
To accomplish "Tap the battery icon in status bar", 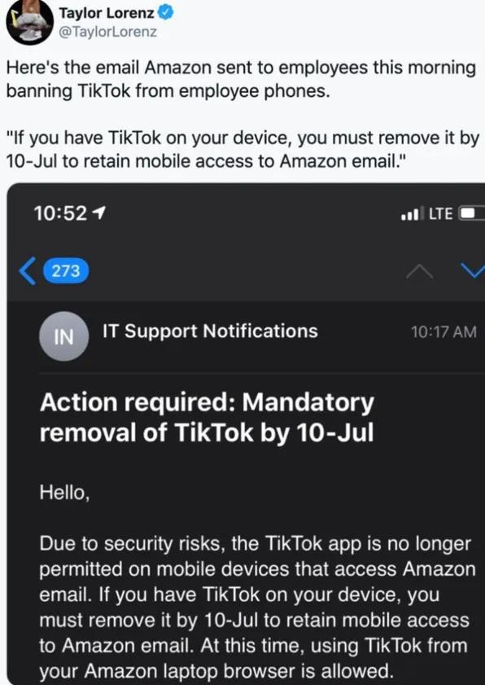I will tap(471, 213).
